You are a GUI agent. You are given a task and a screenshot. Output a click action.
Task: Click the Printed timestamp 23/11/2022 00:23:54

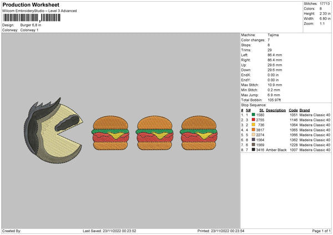pyautogui.click(x=228, y=231)
